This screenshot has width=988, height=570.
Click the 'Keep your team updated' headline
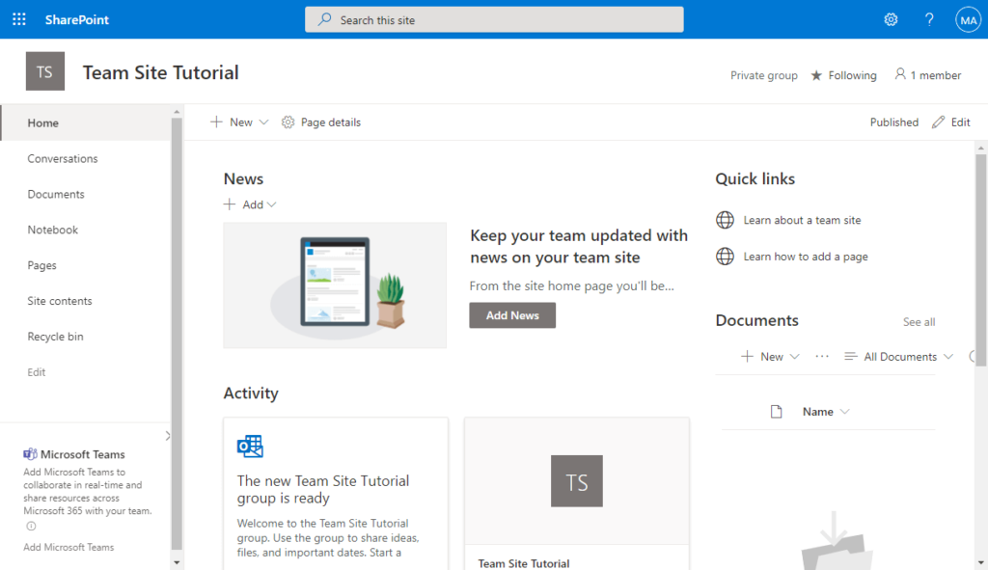tap(579, 246)
